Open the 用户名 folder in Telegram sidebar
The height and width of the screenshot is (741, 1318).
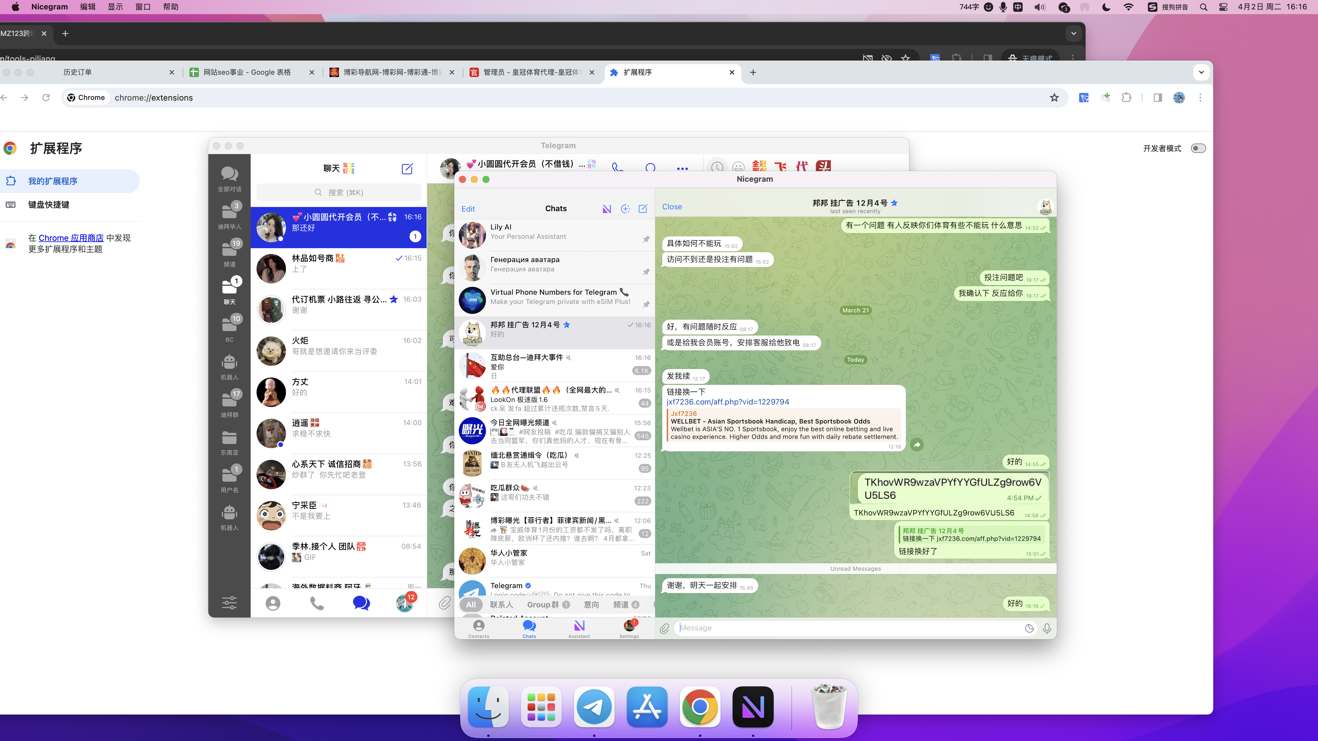click(229, 480)
